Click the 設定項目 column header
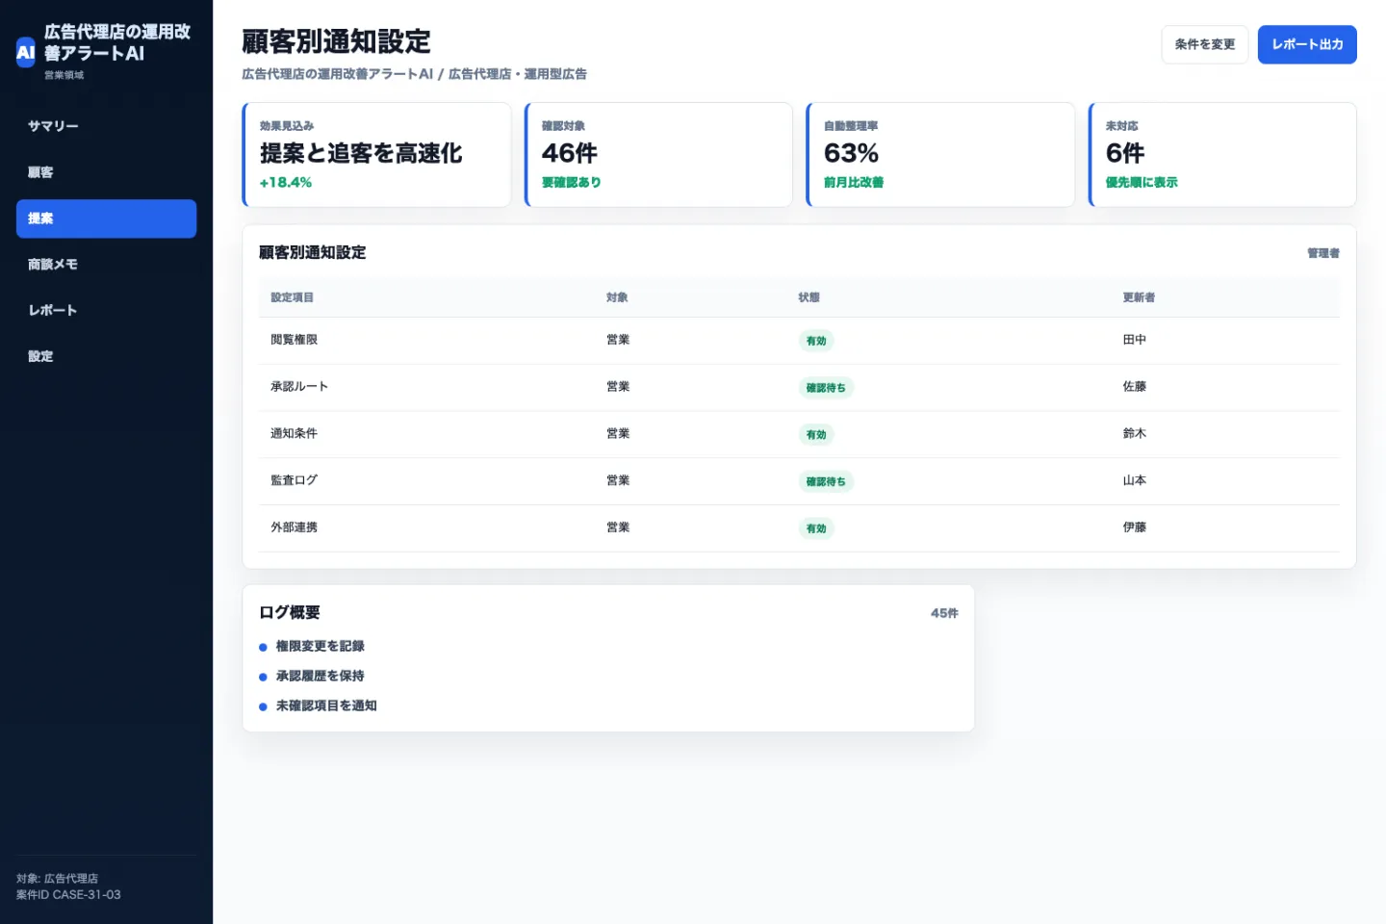Viewport: 1386px width, 924px height. [x=292, y=297]
